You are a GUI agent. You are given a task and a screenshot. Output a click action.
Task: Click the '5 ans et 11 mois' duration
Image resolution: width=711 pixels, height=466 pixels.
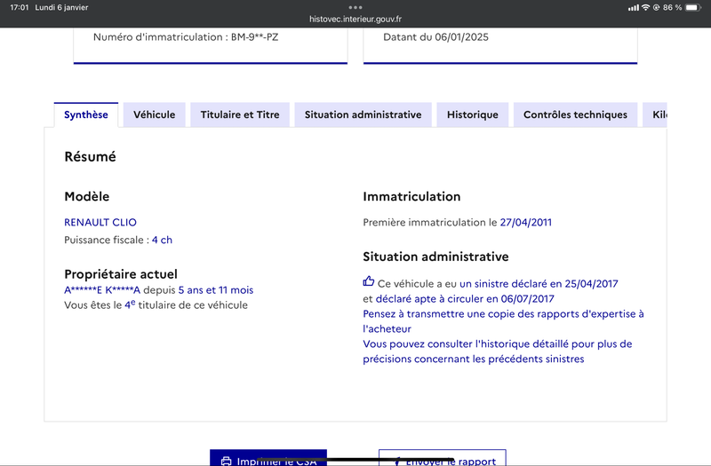click(x=216, y=290)
